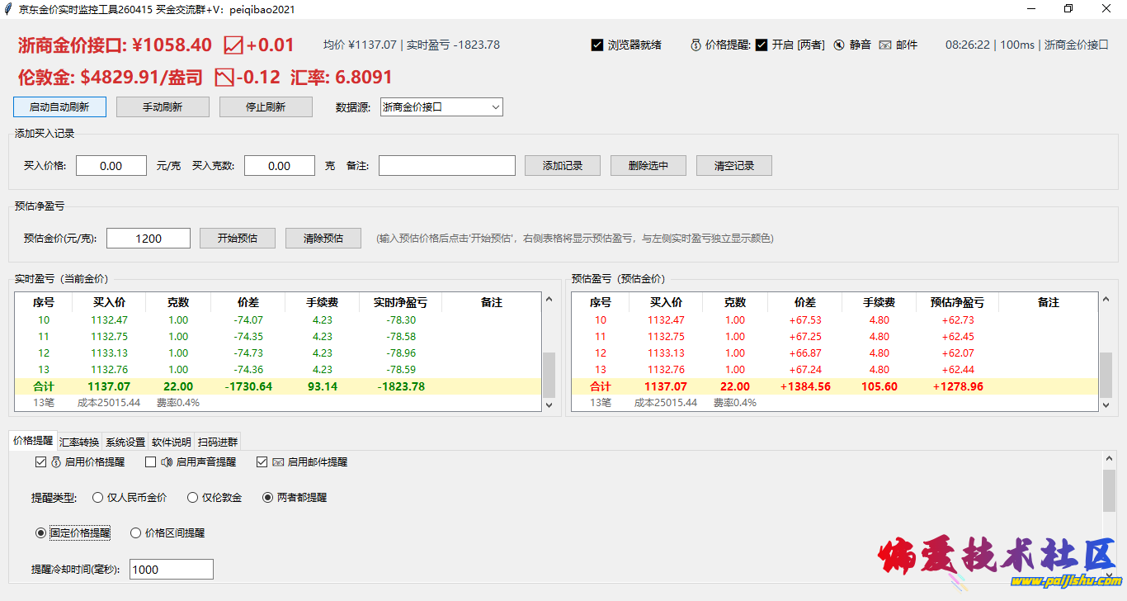Click the falling chart icon beside -0.12
Viewport: 1127px width, 601px height.
coord(224,78)
